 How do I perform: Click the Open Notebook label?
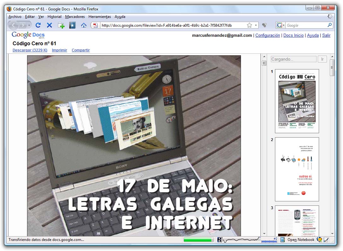tap(301, 240)
